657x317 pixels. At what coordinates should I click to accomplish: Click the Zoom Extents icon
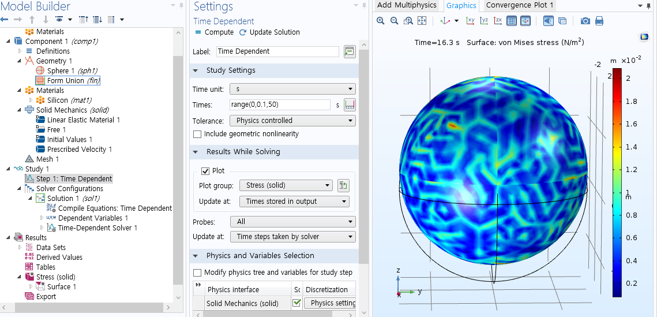(422, 21)
